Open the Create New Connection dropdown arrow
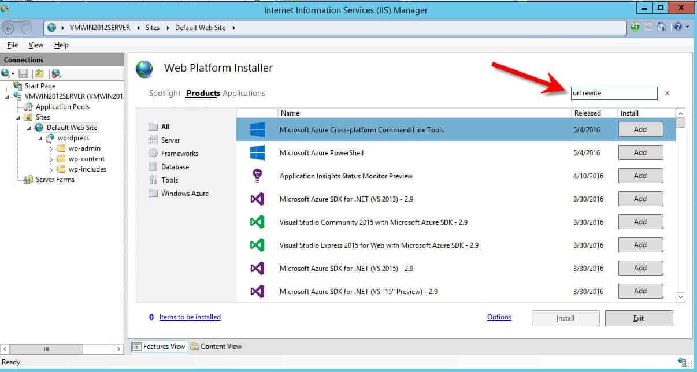 click(13, 74)
